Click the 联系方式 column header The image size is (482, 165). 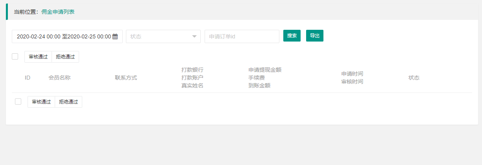[126, 78]
